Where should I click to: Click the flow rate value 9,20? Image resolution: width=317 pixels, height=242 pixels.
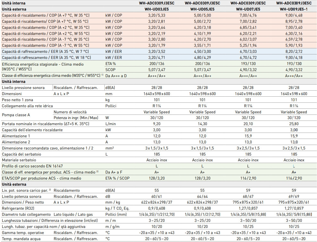156,124
